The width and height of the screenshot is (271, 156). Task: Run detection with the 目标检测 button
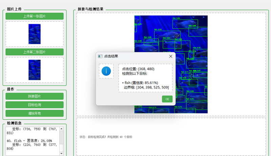tap(35, 105)
